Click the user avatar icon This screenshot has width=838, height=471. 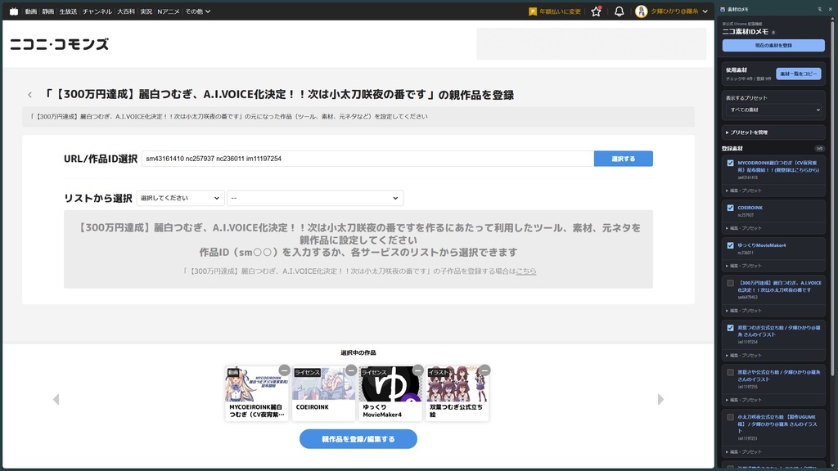(x=642, y=11)
